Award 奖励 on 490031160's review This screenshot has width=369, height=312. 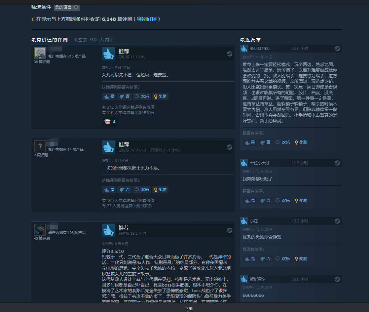[301, 142]
